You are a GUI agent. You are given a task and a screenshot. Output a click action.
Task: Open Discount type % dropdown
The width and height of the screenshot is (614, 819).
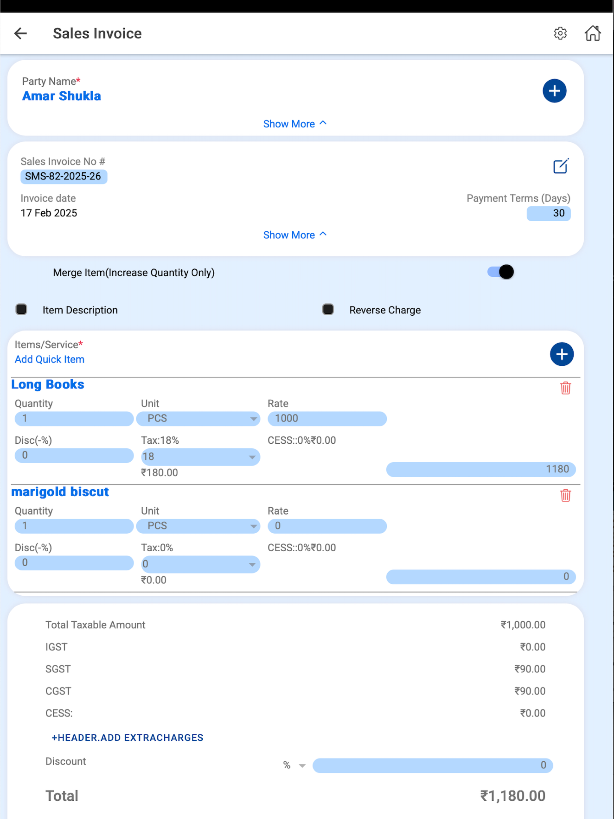coord(294,765)
